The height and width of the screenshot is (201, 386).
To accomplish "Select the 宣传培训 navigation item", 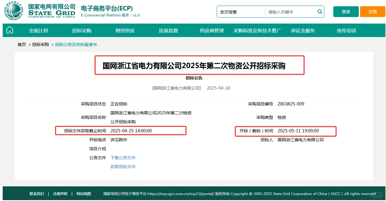I will click(346, 30).
